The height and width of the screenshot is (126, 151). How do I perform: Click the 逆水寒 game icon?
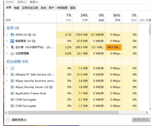[x=12, y=47]
